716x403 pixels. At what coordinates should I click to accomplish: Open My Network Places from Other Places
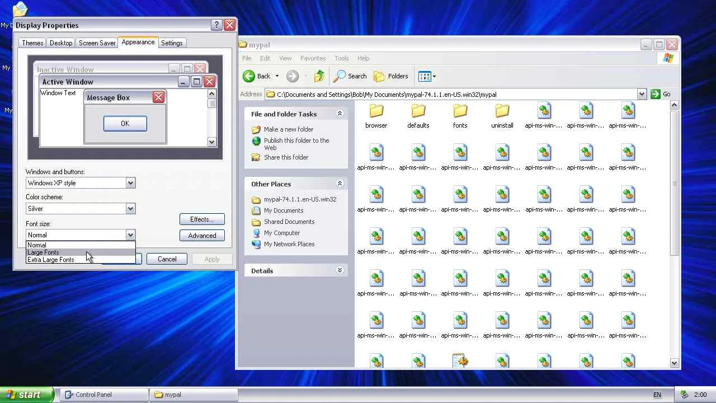pos(289,244)
